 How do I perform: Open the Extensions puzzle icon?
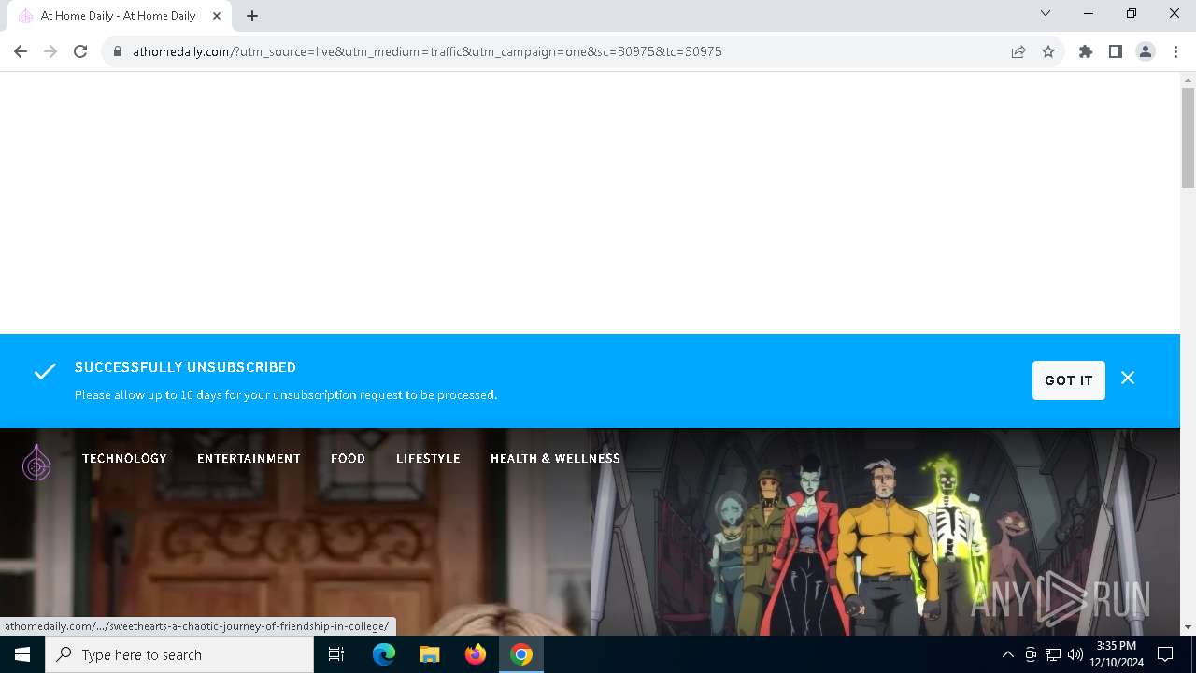(x=1086, y=51)
